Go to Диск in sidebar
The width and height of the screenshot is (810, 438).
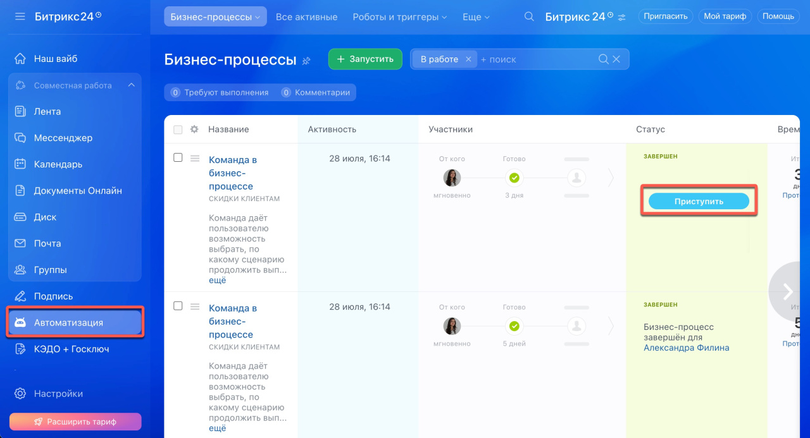click(45, 217)
